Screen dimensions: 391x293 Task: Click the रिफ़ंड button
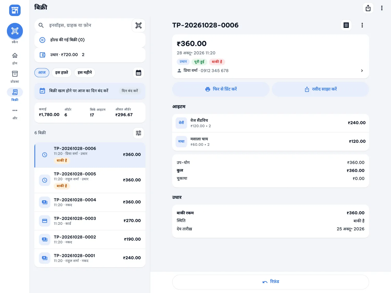tap(271, 282)
